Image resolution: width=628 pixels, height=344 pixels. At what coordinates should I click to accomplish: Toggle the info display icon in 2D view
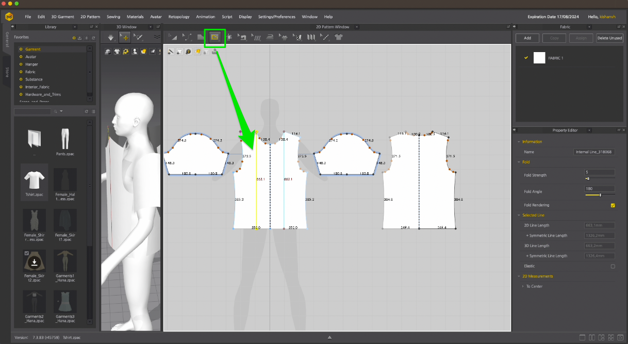click(x=188, y=51)
